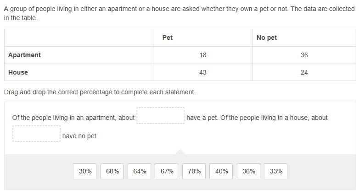
Task: Click the House pet cell showing 43
Action: [x=203, y=72]
